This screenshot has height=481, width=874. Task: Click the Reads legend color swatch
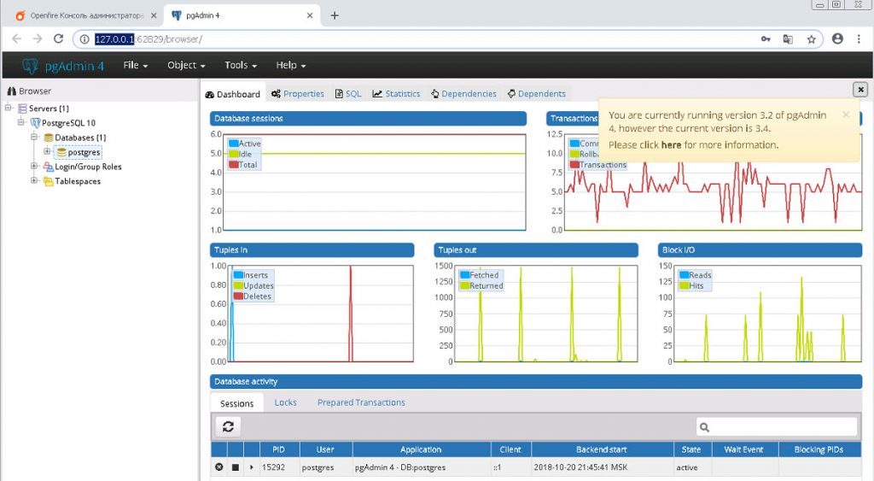pos(684,275)
